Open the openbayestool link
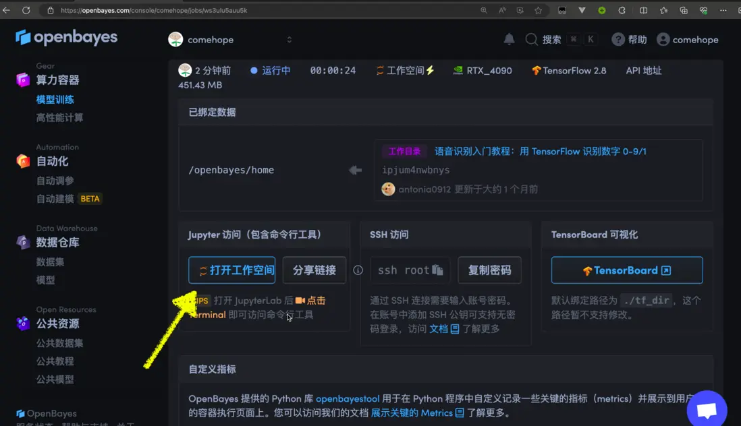This screenshot has width=741, height=426. point(348,398)
